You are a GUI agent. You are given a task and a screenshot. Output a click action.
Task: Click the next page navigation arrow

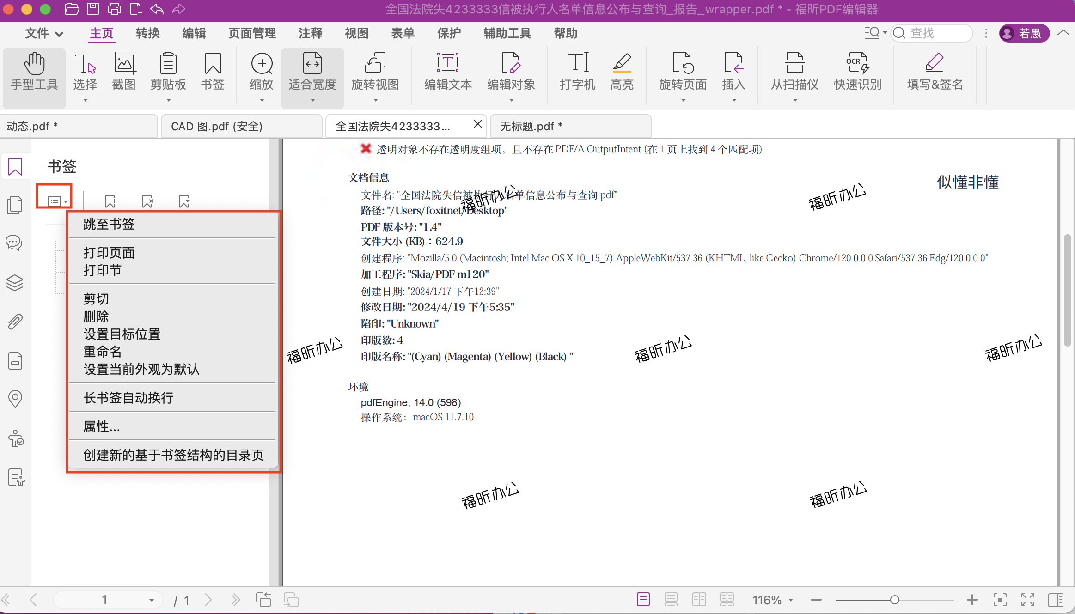208,599
